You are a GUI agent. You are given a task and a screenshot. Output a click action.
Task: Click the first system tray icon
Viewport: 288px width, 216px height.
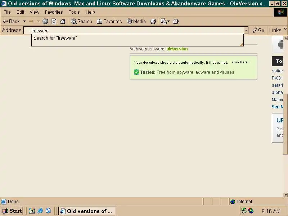[244, 211]
